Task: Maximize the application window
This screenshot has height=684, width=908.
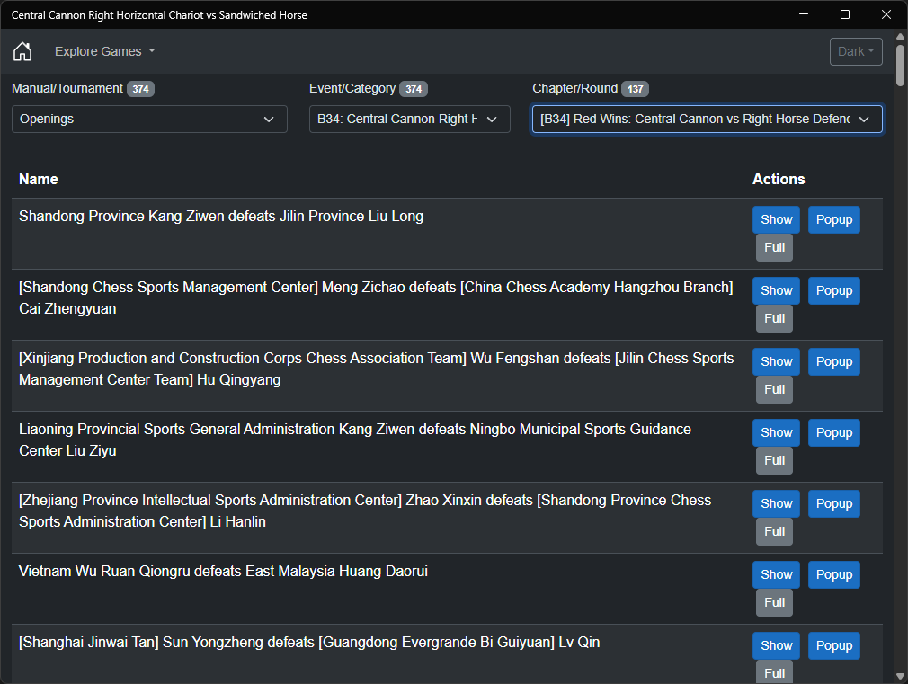Action: coord(845,14)
